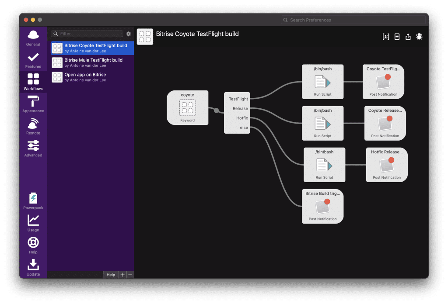Select Open app on Bitrise workflow
This screenshot has width=448, height=304.
[x=92, y=77]
